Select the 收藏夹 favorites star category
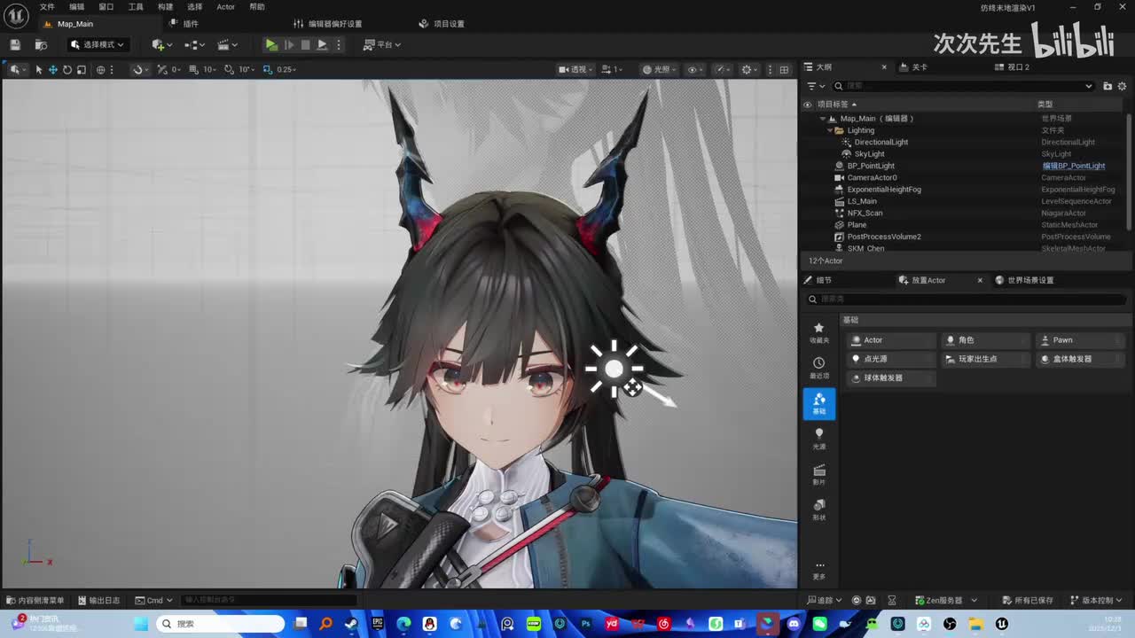The width and height of the screenshot is (1135, 638). pos(819,332)
